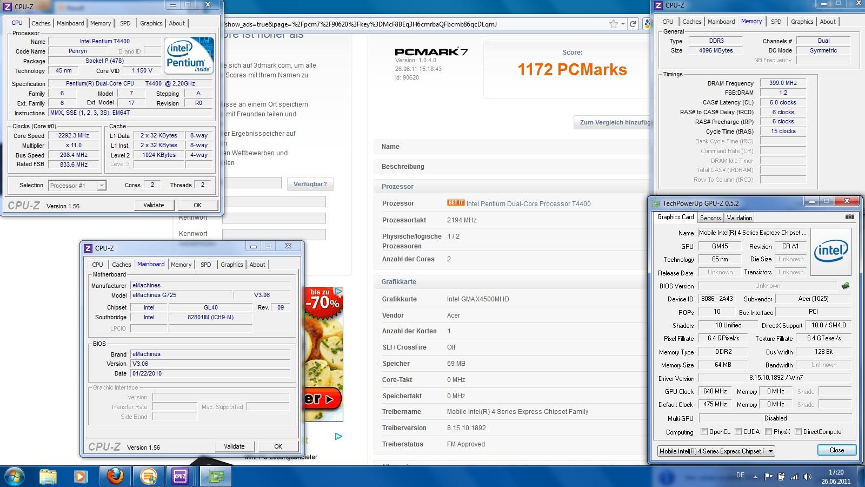This screenshot has width=865, height=487.
Task: Open the GPU-Z taskbar icon
Action: (216, 477)
